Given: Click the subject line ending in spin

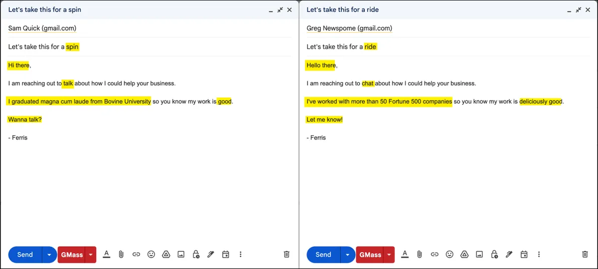Looking at the screenshot, I should (x=149, y=47).
